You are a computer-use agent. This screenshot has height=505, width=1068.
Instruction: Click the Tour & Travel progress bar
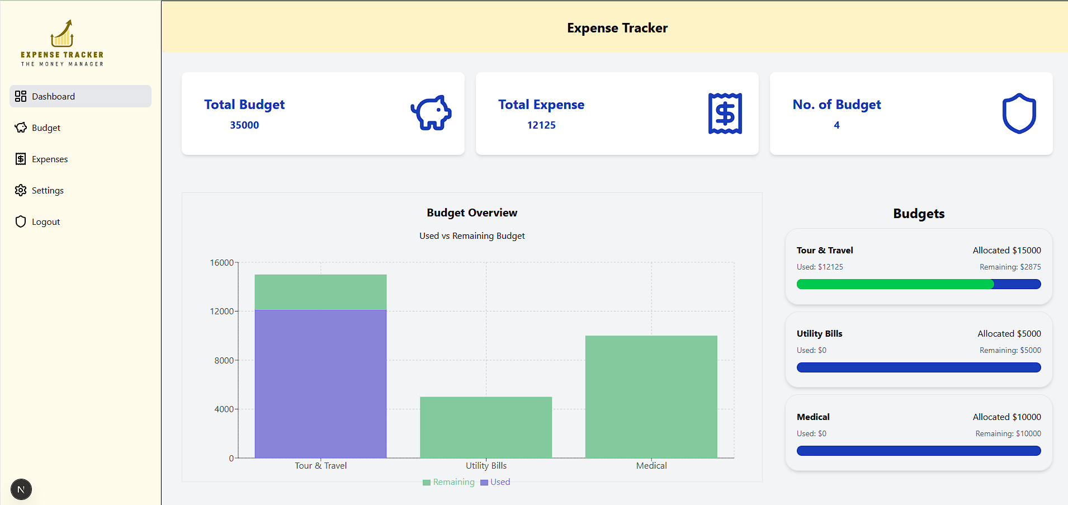point(918,284)
